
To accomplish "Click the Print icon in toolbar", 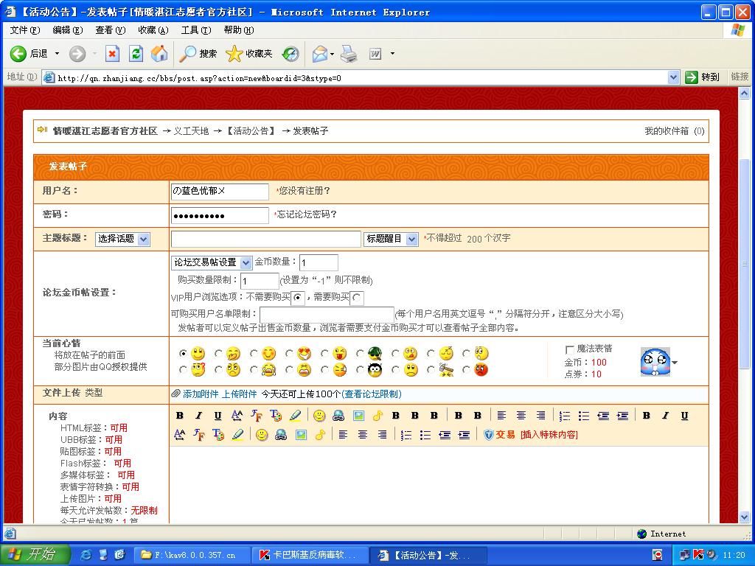I will click(x=349, y=54).
